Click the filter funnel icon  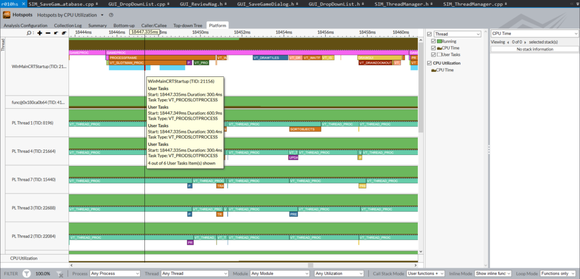pyautogui.click(x=26, y=273)
